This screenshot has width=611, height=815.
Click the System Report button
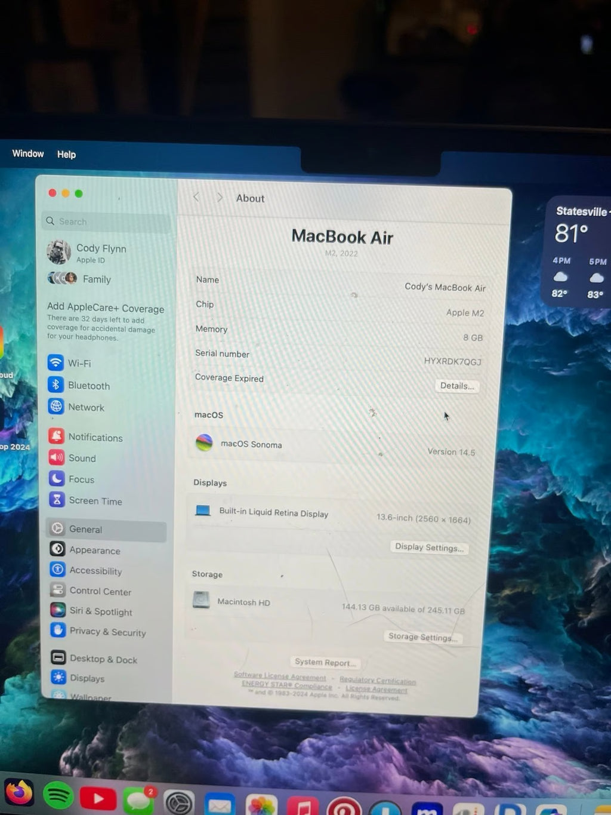[x=325, y=662]
